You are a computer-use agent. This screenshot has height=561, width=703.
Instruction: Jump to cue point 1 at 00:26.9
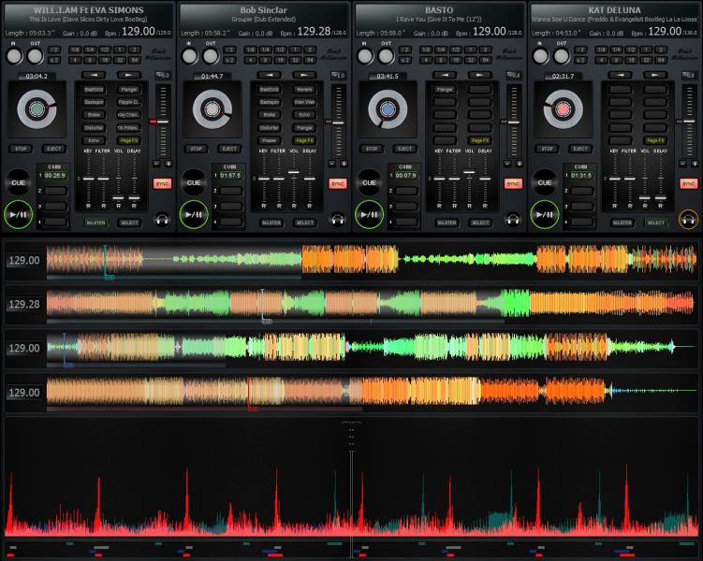[55, 176]
